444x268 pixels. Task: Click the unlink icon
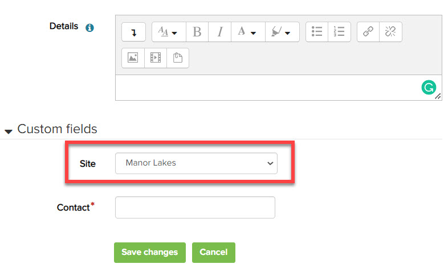tap(390, 32)
